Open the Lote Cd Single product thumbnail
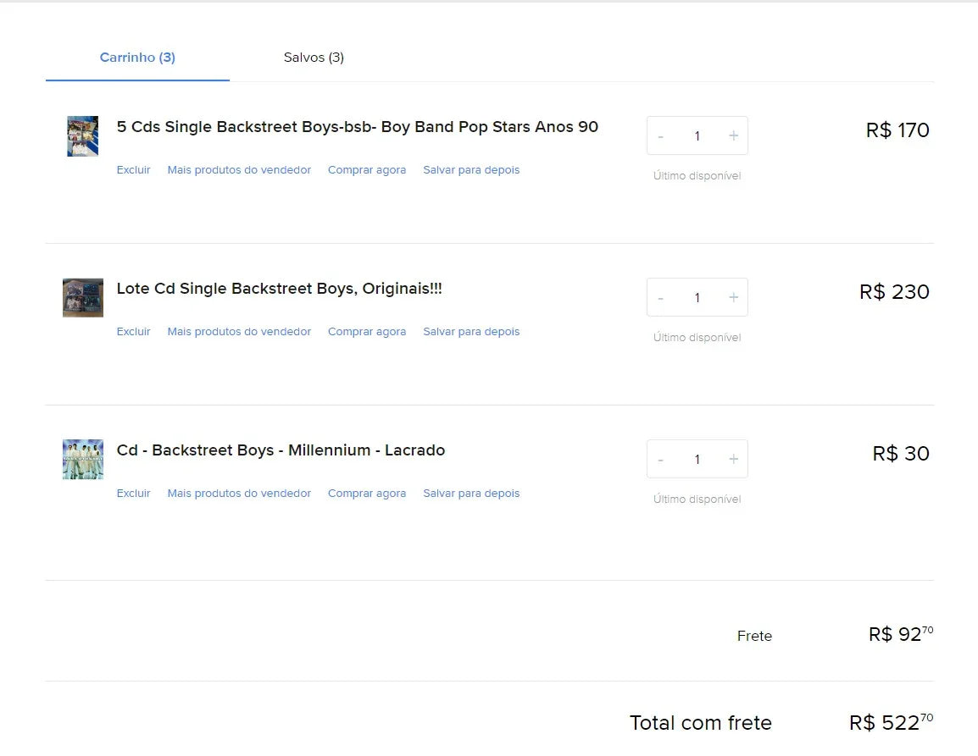 82,298
